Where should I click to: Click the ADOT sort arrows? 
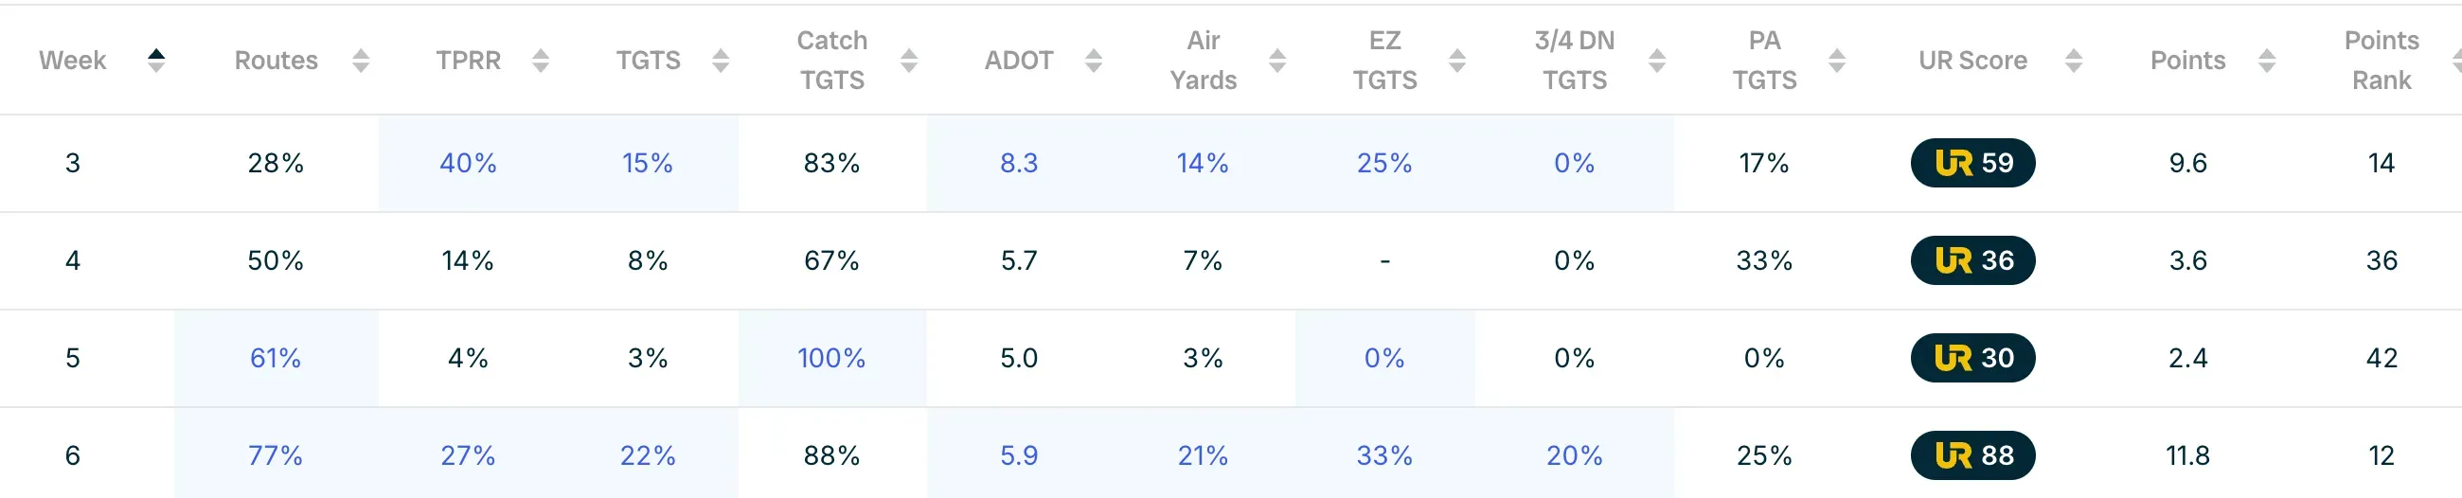point(1094,61)
